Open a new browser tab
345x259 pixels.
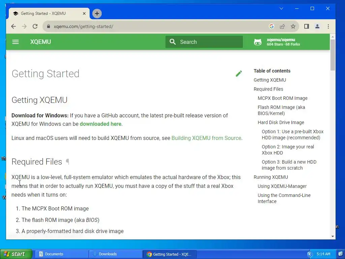click(x=97, y=13)
